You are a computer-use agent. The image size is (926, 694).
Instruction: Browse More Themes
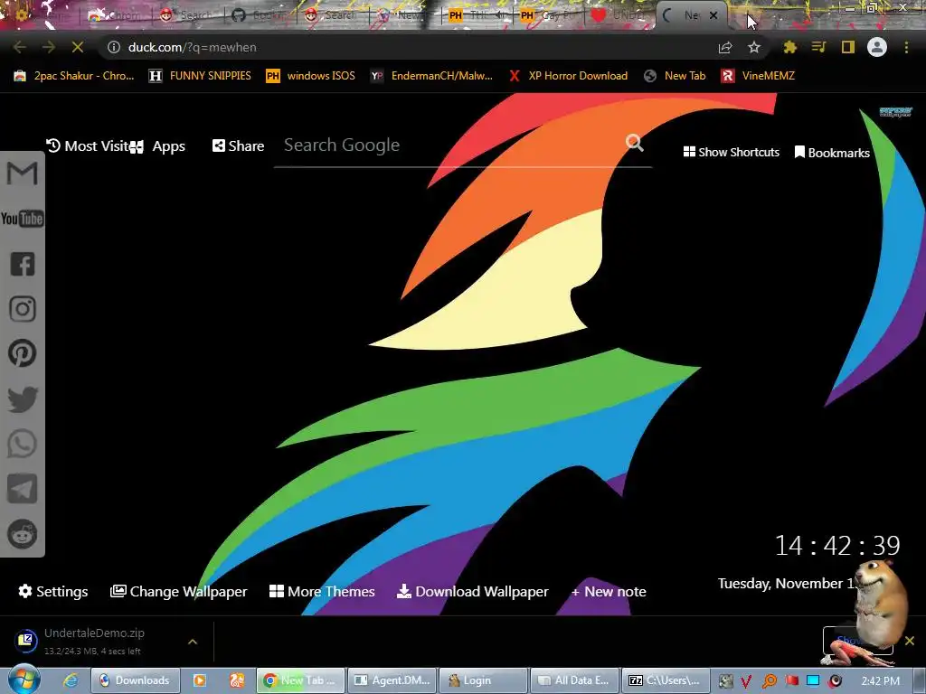click(x=322, y=591)
